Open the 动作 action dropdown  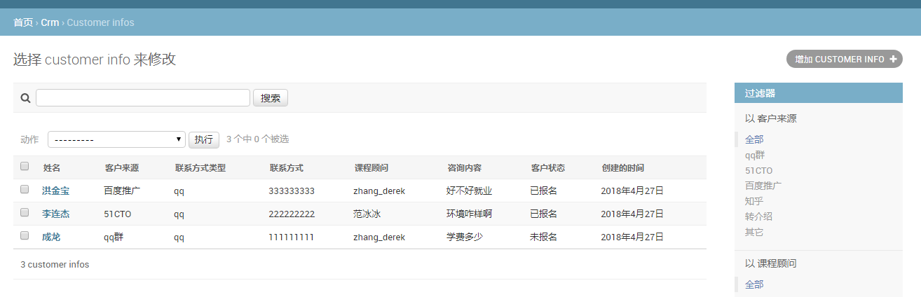tap(116, 139)
